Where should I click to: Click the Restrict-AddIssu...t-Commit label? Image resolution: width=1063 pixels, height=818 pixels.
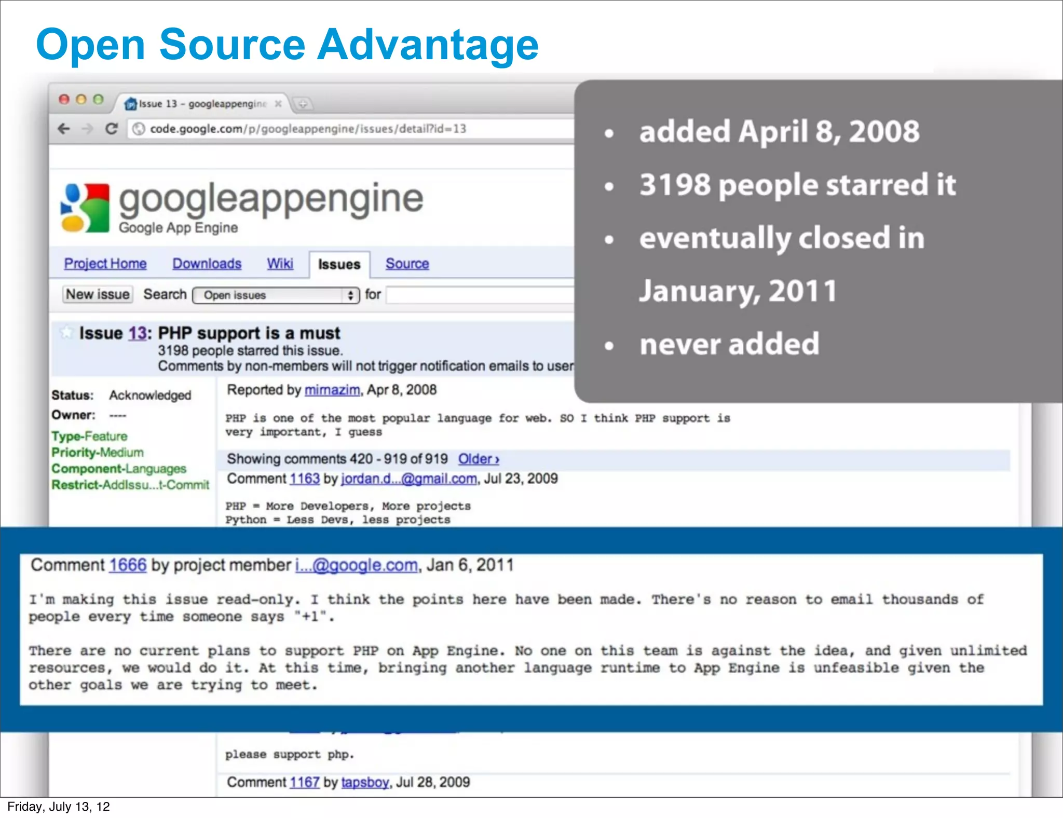(x=130, y=485)
